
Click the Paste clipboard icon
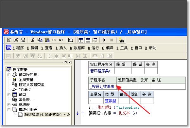(x=47, y=40)
